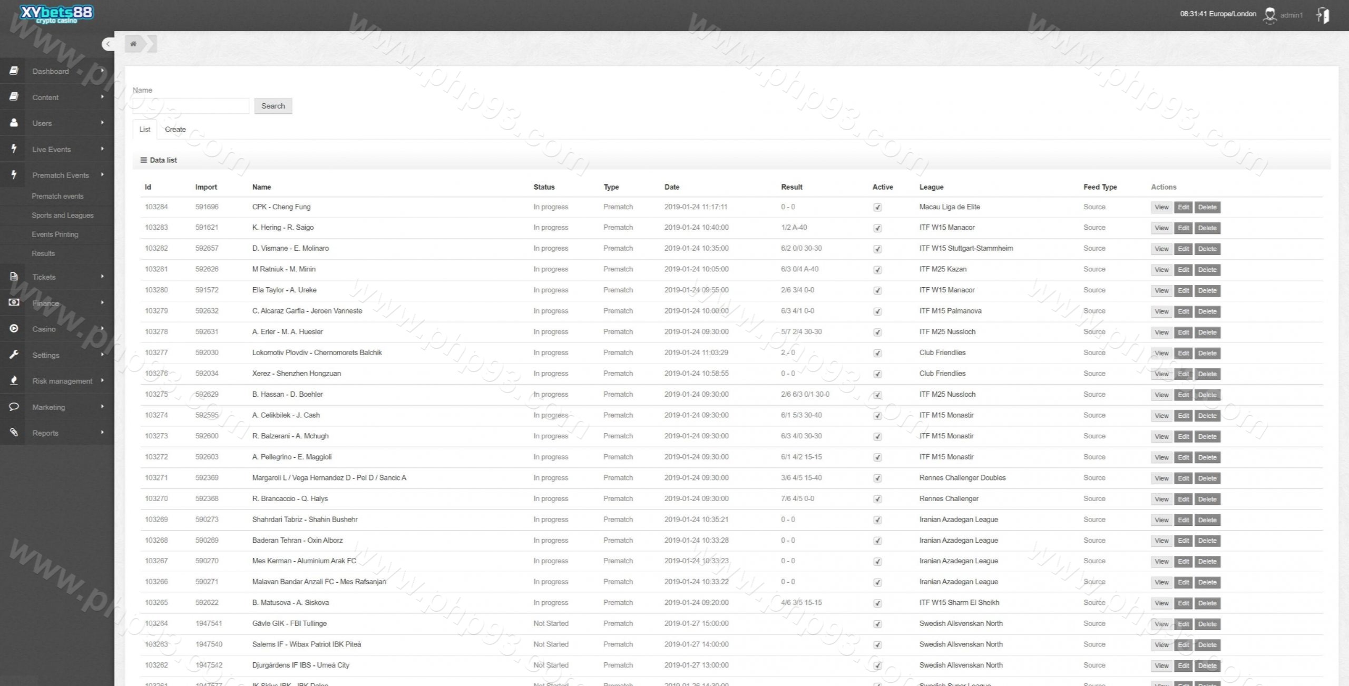
Task: Delete the K. Hering - R. Saigo event
Action: [x=1207, y=228]
